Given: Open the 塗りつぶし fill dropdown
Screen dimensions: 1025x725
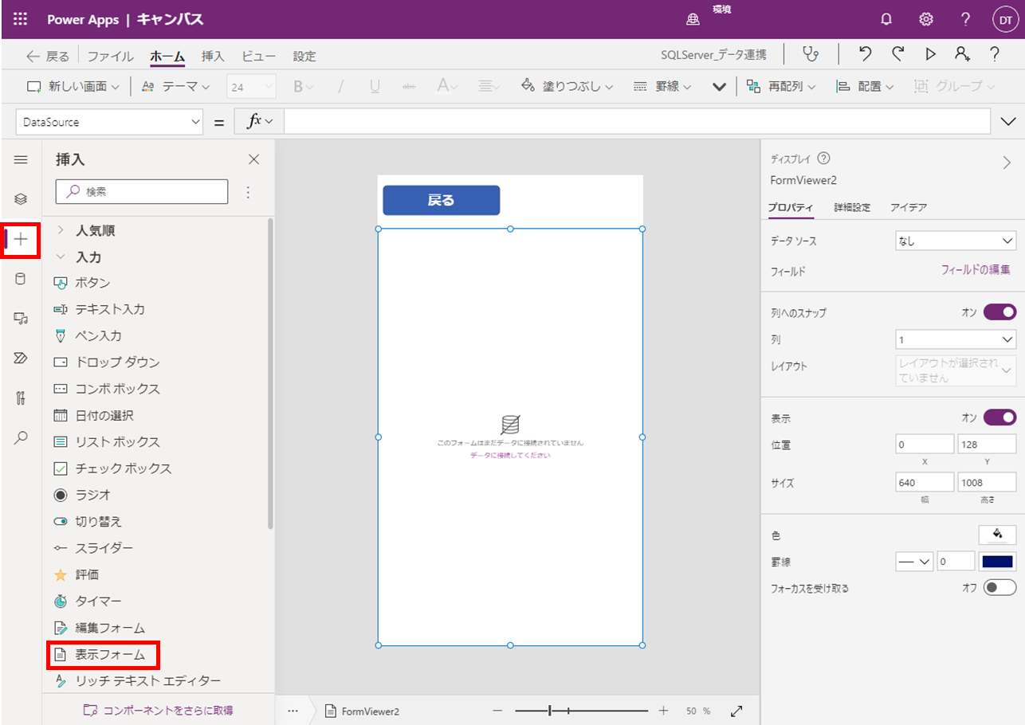Looking at the screenshot, I should tap(567, 86).
